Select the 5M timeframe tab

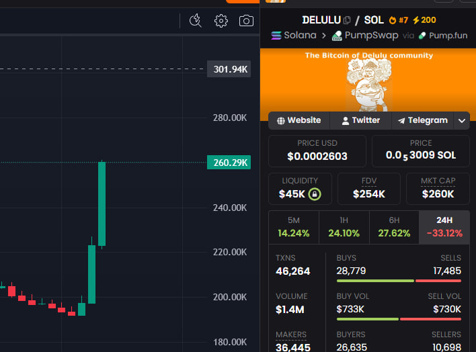click(x=294, y=227)
